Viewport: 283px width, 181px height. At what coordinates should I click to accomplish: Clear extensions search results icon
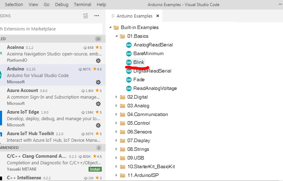[x=86, y=16]
